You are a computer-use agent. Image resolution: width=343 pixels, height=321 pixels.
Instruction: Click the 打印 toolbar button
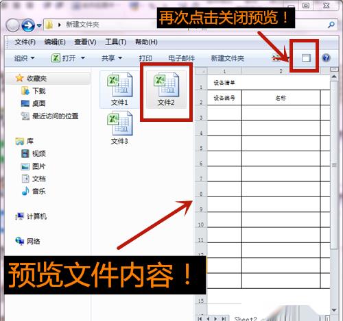pos(145,58)
